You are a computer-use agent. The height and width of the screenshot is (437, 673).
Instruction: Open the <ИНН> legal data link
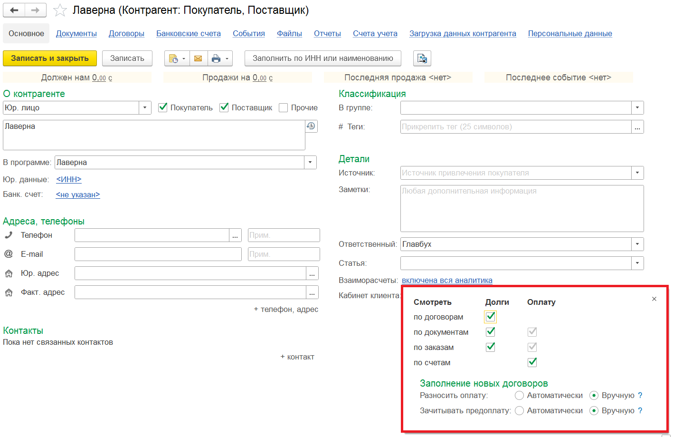(x=69, y=179)
